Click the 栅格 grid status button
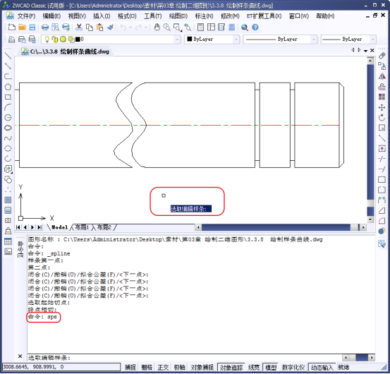This screenshot has width=390, height=374. 147,367
